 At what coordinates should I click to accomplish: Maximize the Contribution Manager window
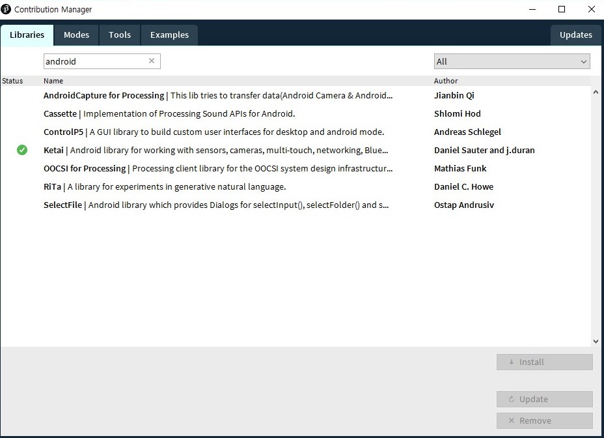562,9
